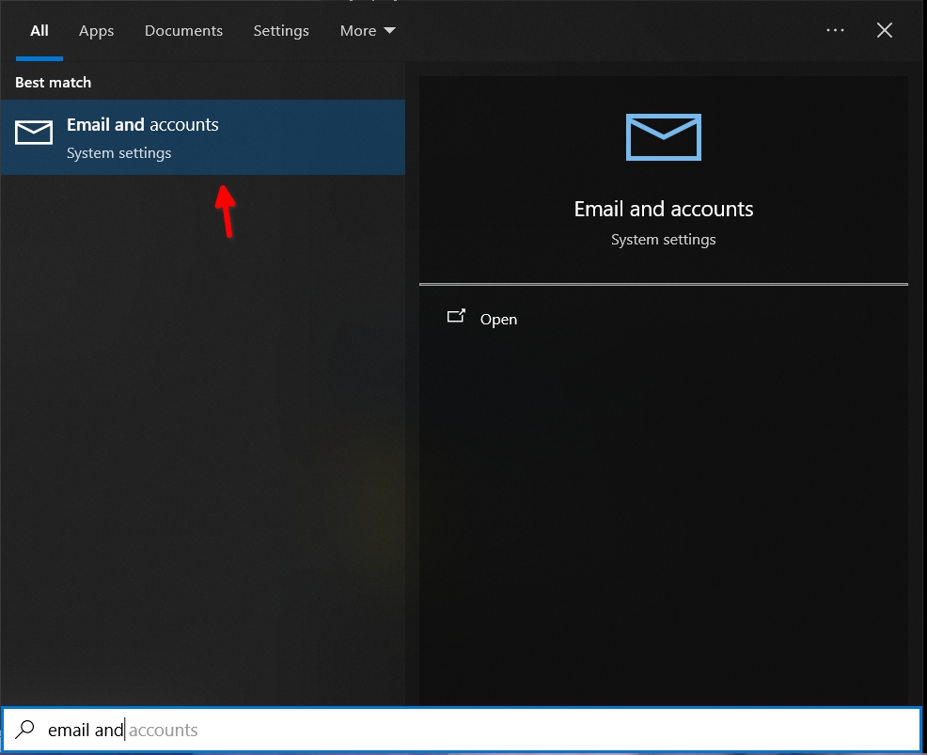Click the System settings label under Best match
Screen dimensions: 927x755
pos(118,152)
